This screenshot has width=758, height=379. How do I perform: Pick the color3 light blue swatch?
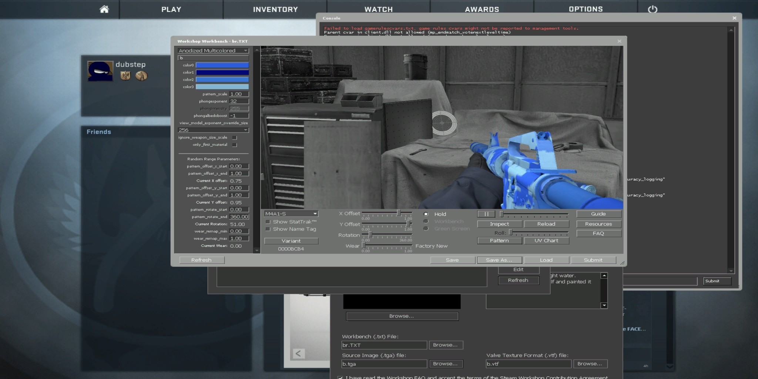pos(222,87)
